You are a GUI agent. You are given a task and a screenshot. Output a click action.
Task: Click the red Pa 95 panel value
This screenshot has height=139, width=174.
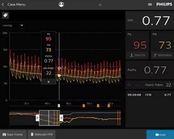coord(140,45)
